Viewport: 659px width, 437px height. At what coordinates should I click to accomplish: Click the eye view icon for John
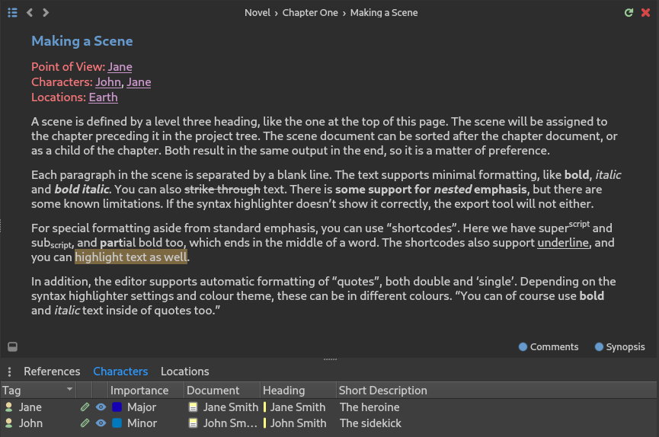(x=101, y=423)
